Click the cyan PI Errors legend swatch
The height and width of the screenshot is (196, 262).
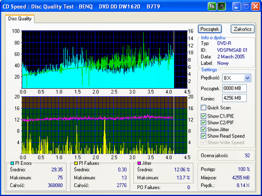12,163
